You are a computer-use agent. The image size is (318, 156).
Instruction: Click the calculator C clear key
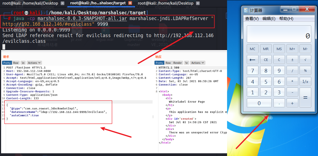click(x=279, y=60)
